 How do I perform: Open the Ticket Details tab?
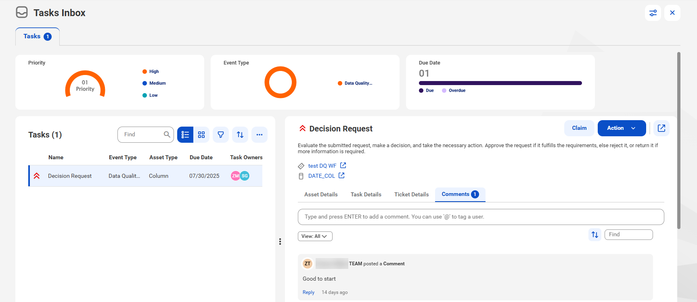[411, 194]
